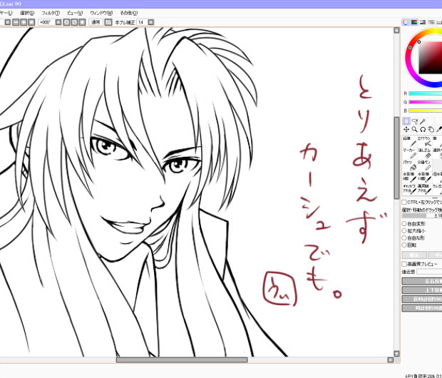Reset view rotation in toolbar

82,22
